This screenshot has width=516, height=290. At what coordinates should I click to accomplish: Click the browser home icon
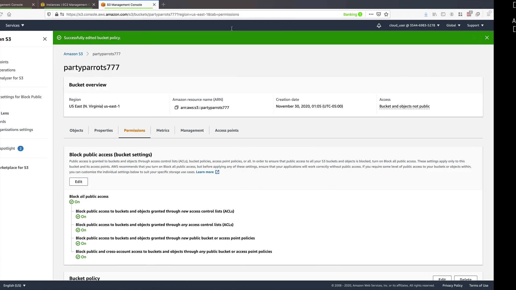[x=9, y=15]
